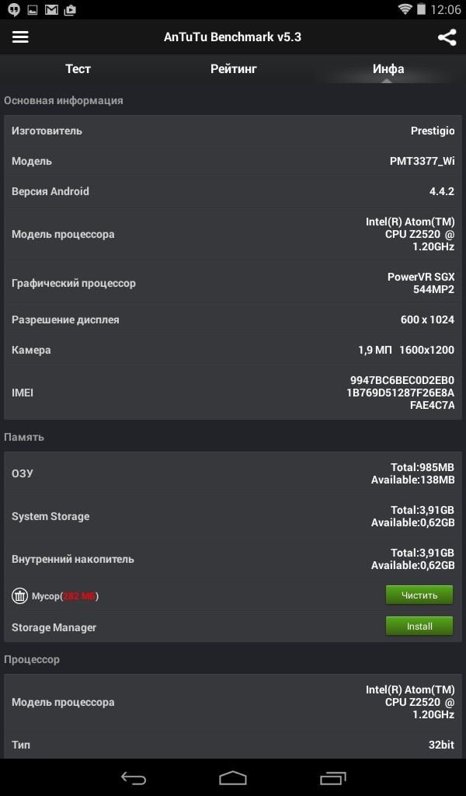Tap the Gmail notification icon
The height and width of the screenshot is (796, 466).
51,10
